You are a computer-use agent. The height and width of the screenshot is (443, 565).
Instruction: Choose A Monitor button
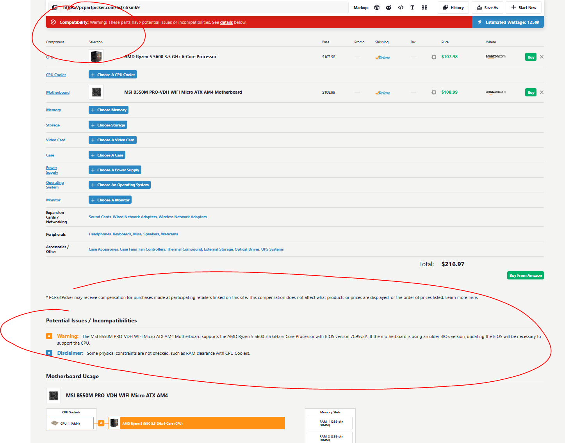(110, 200)
